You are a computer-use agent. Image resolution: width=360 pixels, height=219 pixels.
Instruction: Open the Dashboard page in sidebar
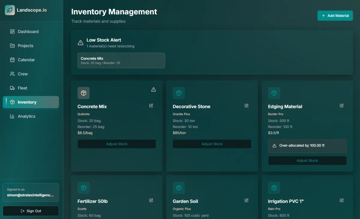pyautogui.click(x=28, y=32)
